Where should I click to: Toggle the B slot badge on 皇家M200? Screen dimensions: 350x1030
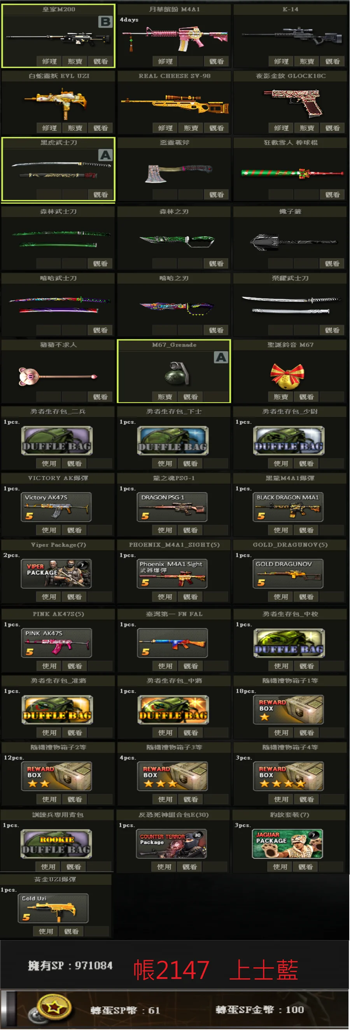105,22
